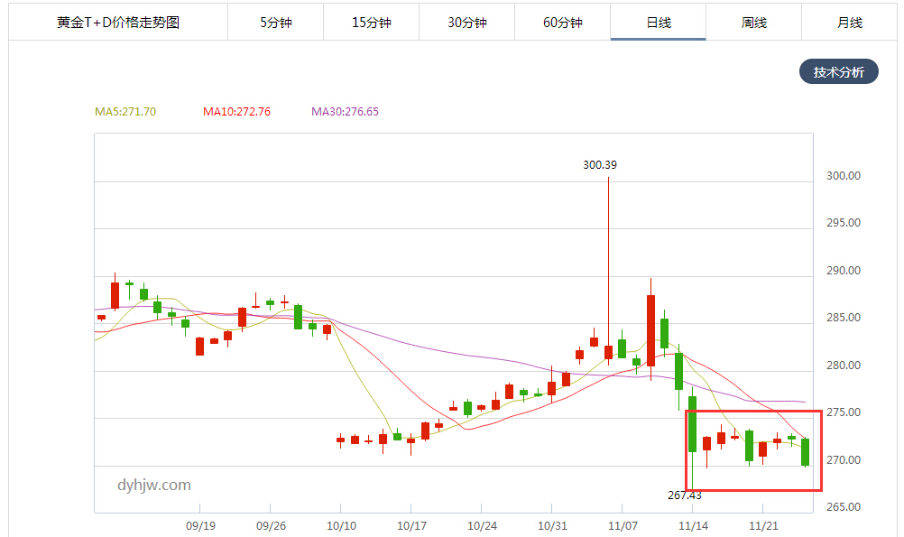Click the 267.43 low price label
904x537 pixels.
click(x=685, y=495)
